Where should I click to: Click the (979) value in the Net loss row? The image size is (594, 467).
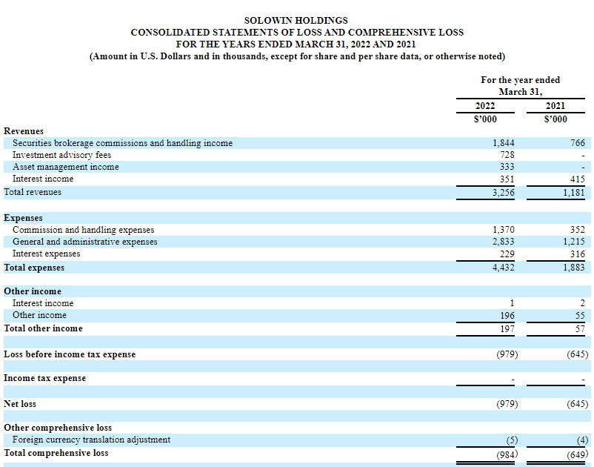pyautogui.click(x=507, y=404)
